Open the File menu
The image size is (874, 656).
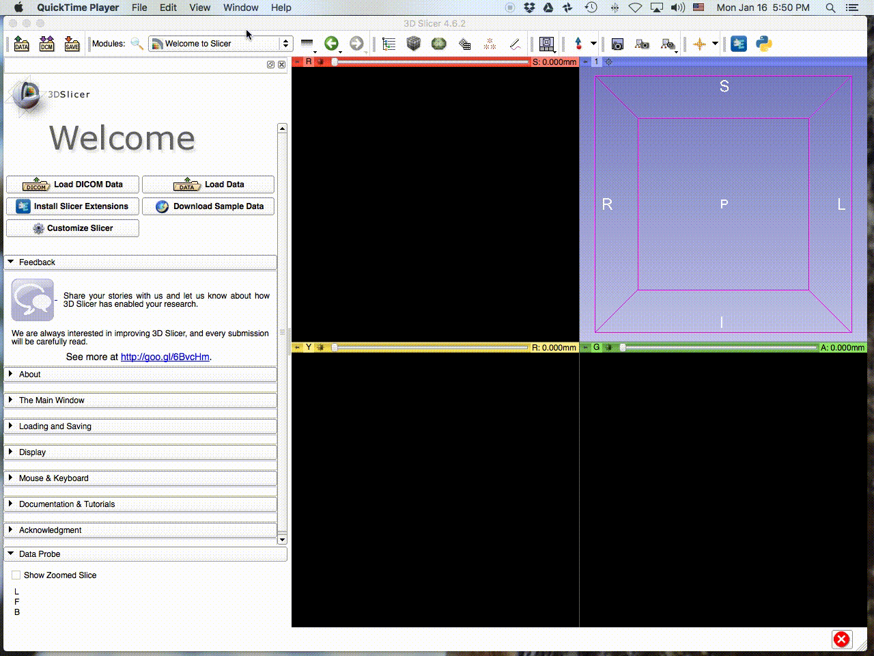tap(139, 8)
